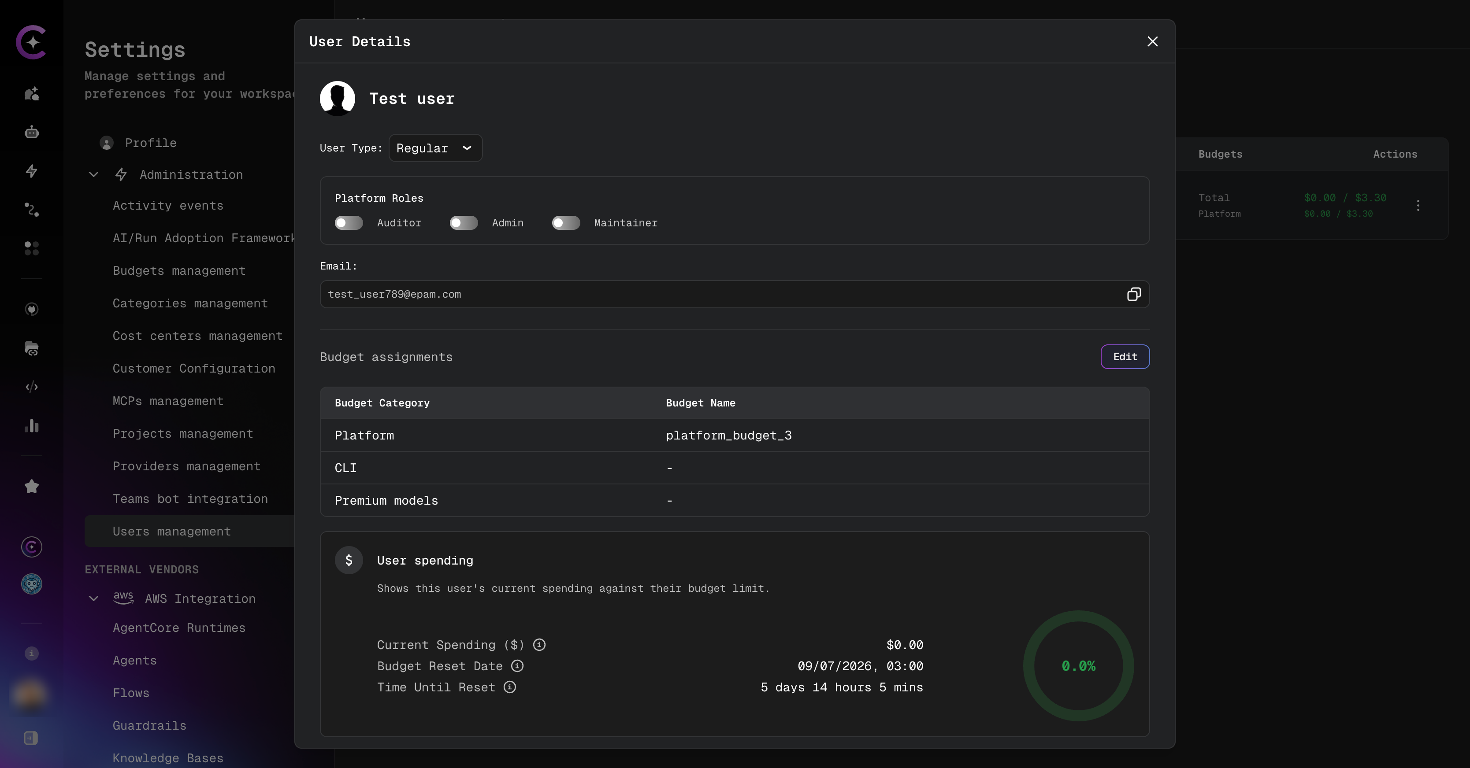The height and width of the screenshot is (768, 1470).
Task: Open Projects management page
Action: (x=182, y=434)
